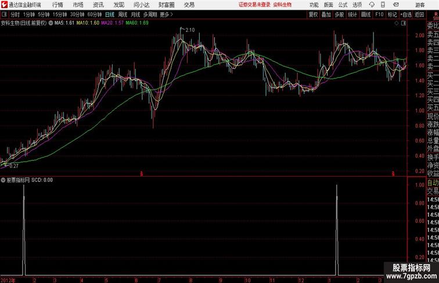439x283 pixels.
Task: Click the 2.10 high price marker
Action: [x=190, y=30]
